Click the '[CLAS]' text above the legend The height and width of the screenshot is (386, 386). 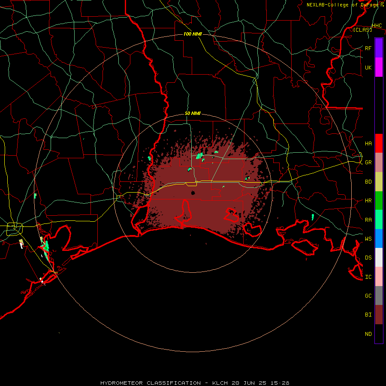tap(362, 30)
